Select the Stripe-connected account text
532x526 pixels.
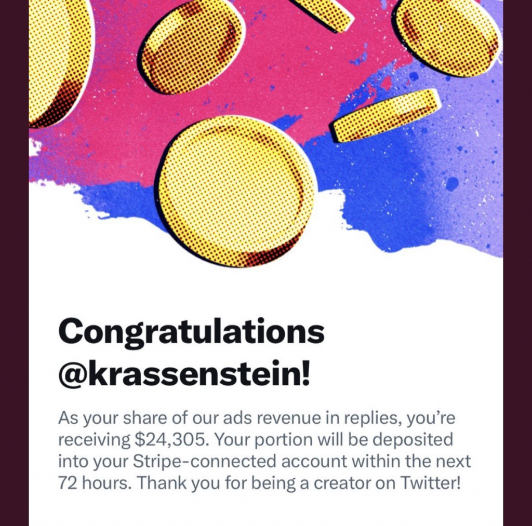point(240,461)
